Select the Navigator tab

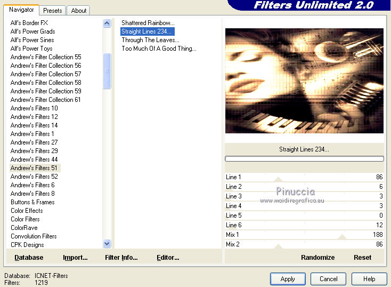tap(21, 10)
